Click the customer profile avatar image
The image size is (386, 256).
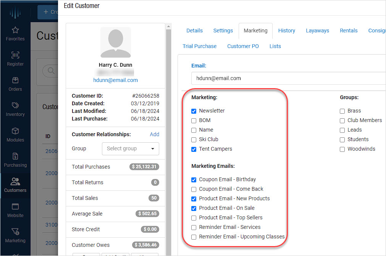[x=115, y=42]
